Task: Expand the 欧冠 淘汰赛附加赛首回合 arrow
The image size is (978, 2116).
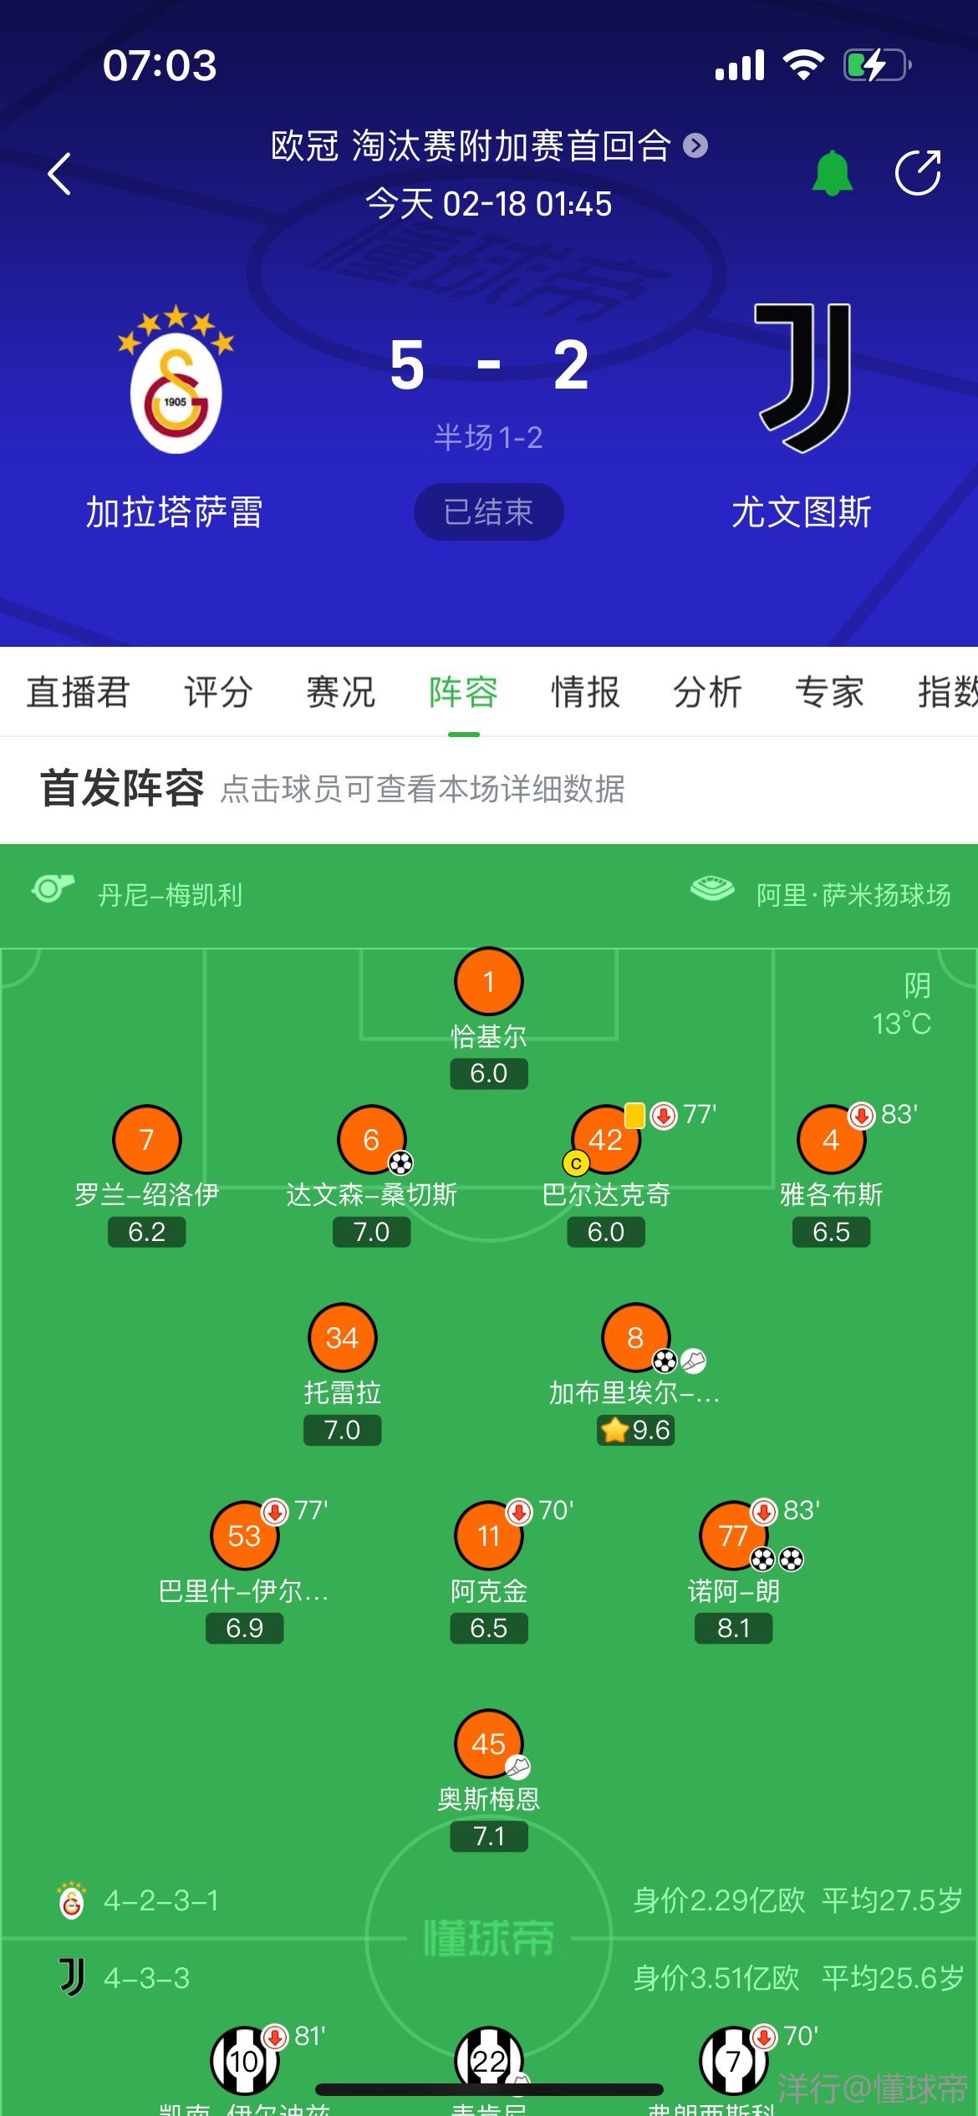Action: (x=695, y=146)
